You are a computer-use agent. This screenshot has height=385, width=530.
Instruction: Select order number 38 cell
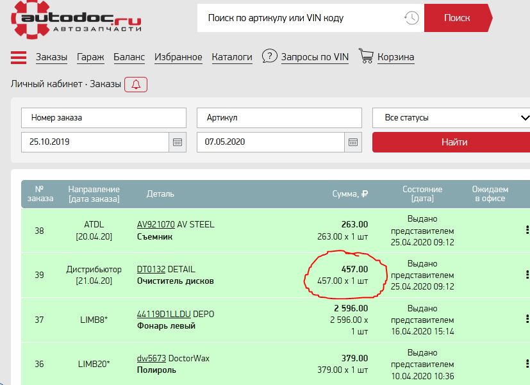[x=39, y=231]
